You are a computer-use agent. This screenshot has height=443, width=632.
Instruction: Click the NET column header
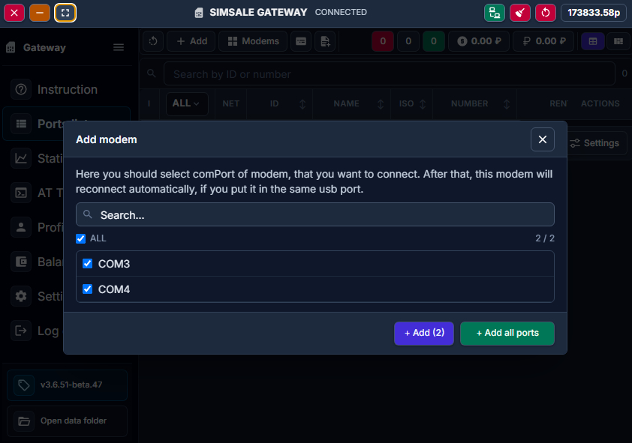[x=231, y=103]
